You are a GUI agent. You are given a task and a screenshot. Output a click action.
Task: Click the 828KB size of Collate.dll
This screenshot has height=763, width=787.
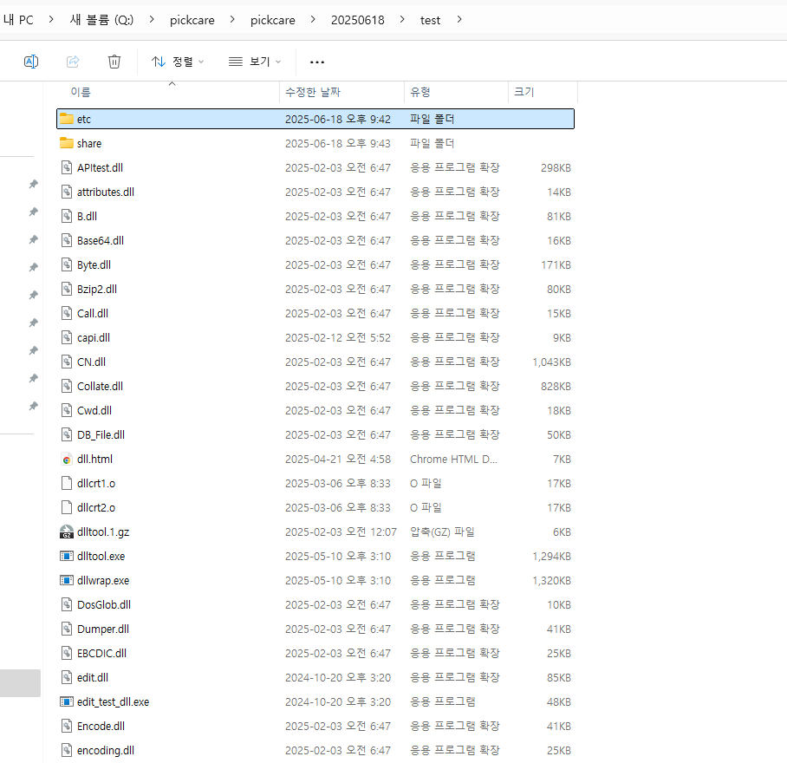point(556,387)
